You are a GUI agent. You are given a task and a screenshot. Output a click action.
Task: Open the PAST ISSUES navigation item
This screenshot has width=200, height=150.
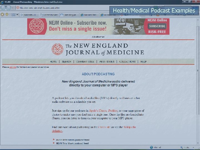(107, 62)
